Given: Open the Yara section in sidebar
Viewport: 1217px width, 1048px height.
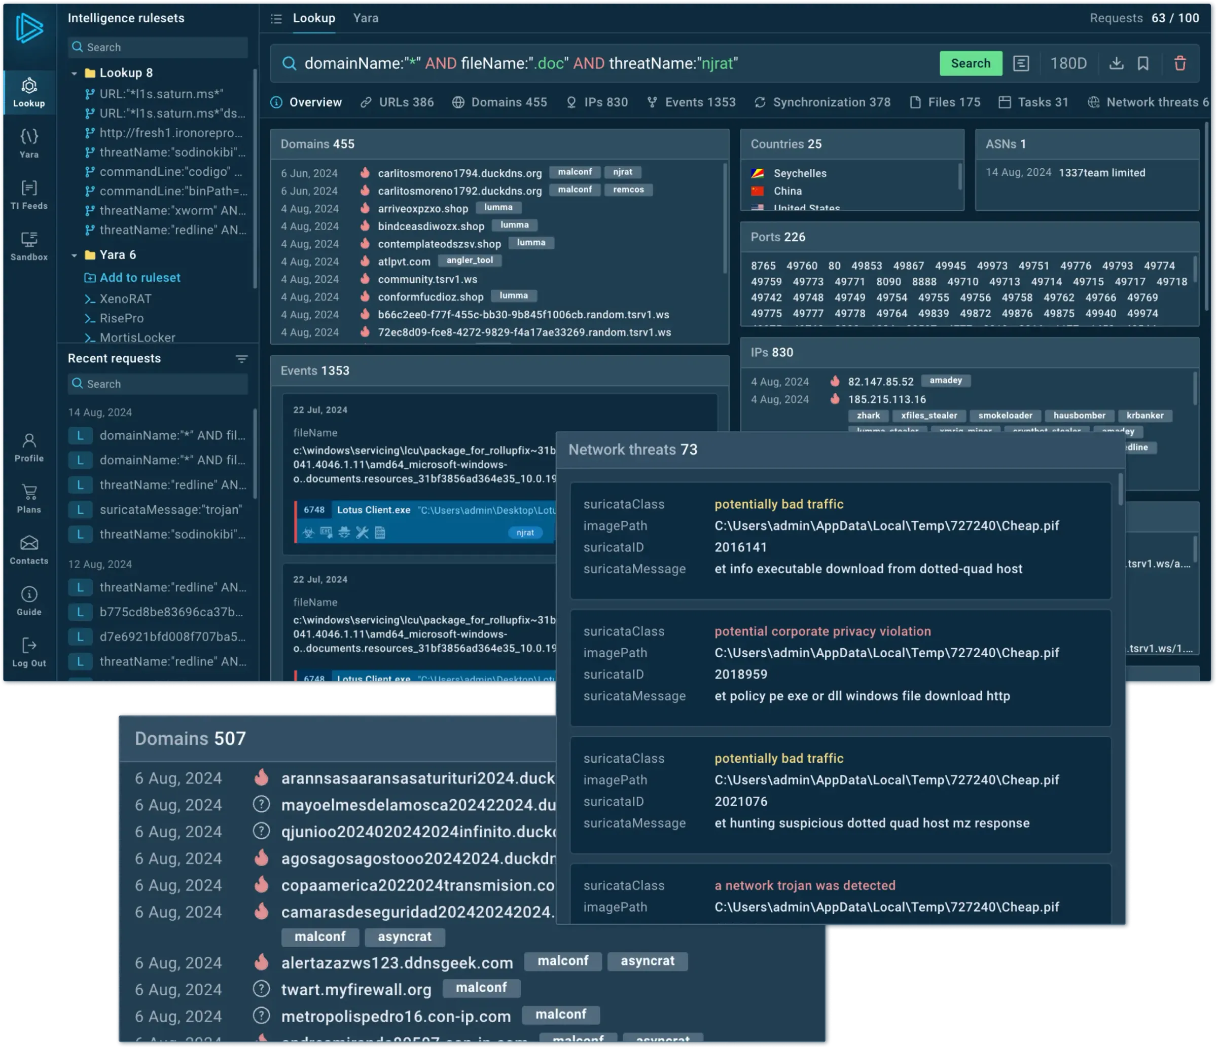Looking at the screenshot, I should pyautogui.click(x=29, y=143).
